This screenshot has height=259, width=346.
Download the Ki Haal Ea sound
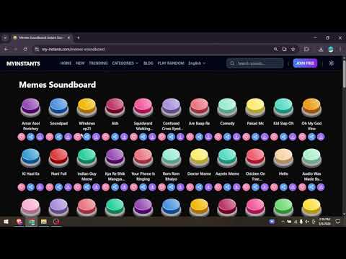tap(40, 187)
